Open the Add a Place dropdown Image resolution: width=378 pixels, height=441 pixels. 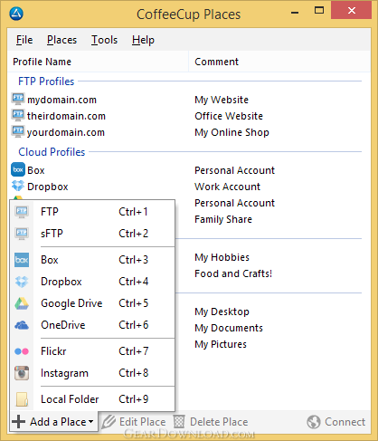point(53,422)
